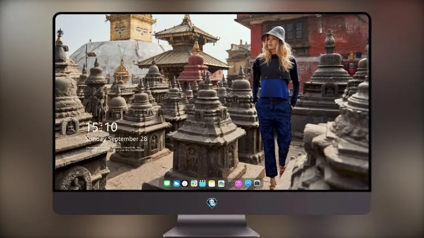Launch the Weather app from the dock
Image resolution: width=424 pixels, height=238 pixels.
tap(176, 184)
